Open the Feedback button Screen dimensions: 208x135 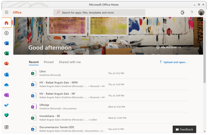(184, 129)
